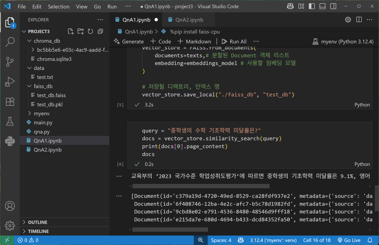Open the zoom icon in status bar
Viewport: 379px width, 245px height.
tap(201, 240)
